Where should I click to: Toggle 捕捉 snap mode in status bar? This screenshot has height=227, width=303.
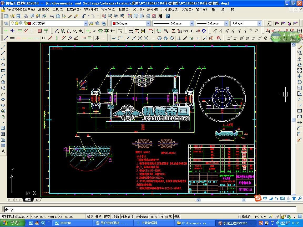90,217
